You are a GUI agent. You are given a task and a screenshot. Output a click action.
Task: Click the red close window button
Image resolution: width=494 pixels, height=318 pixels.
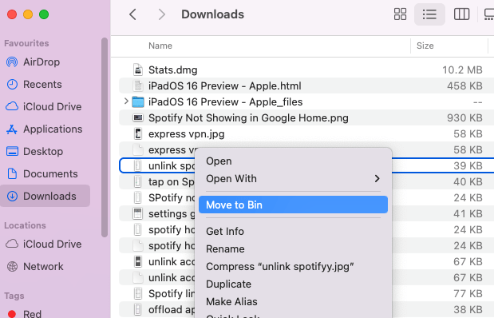tap(12, 14)
